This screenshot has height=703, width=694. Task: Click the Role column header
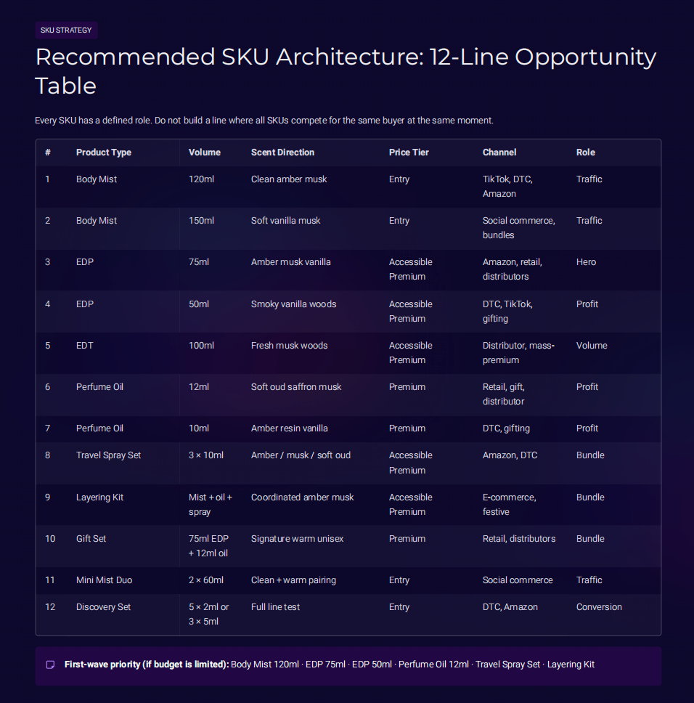[x=584, y=153]
